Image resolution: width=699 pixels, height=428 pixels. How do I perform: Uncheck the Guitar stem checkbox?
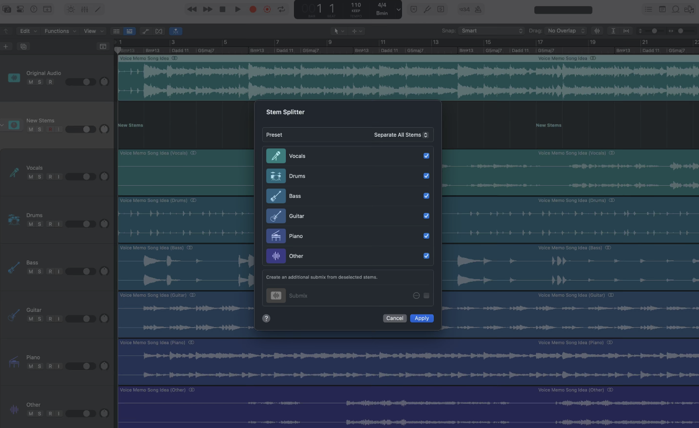pyautogui.click(x=426, y=216)
